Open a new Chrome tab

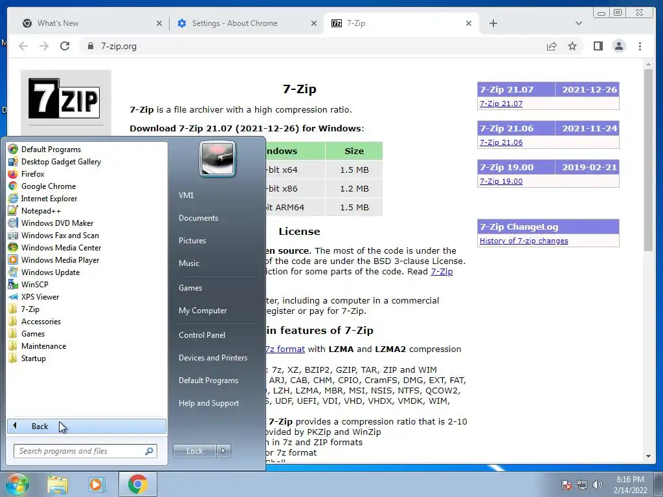(493, 23)
